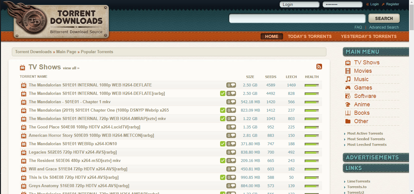
Task: Select Movies in the main menu
Action: click(x=363, y=71)
